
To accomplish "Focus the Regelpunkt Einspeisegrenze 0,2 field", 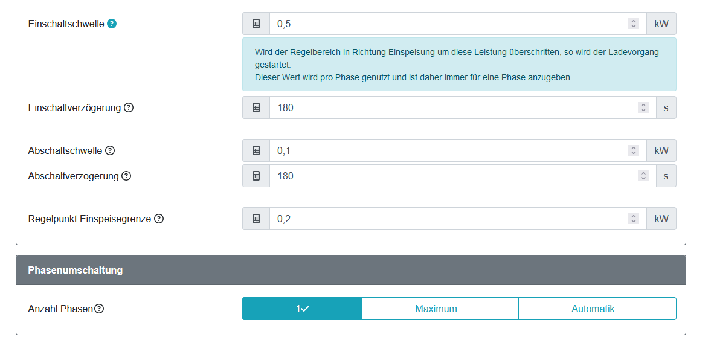I will pyautogui.click(x=458, y=219).
